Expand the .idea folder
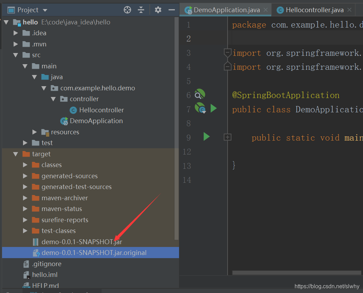363x293 pixels. click(x=15, y=33)
